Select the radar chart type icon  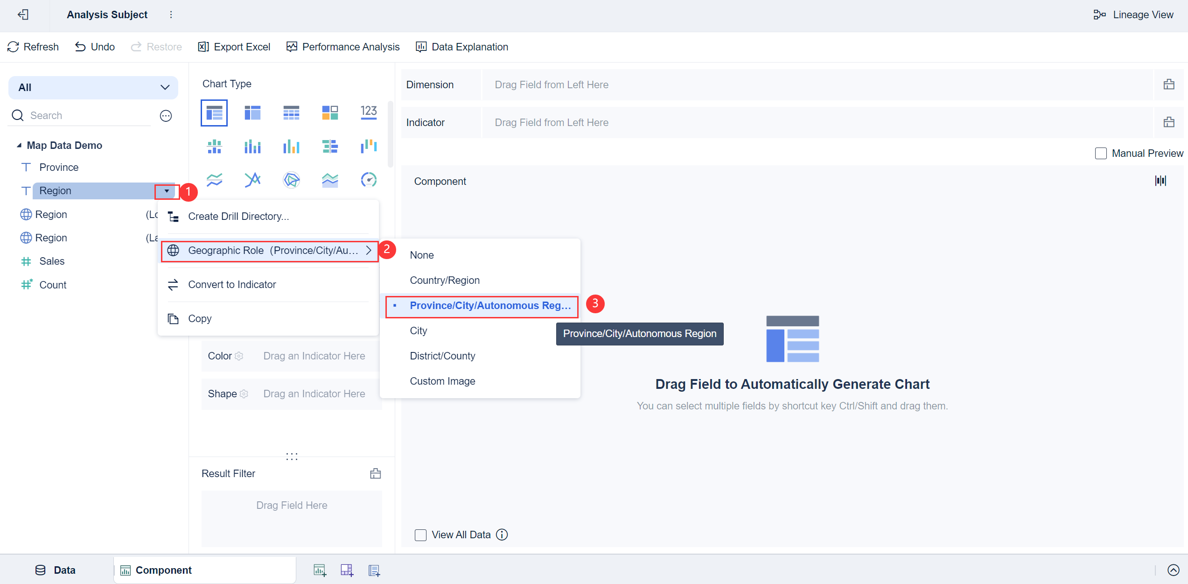291,180
